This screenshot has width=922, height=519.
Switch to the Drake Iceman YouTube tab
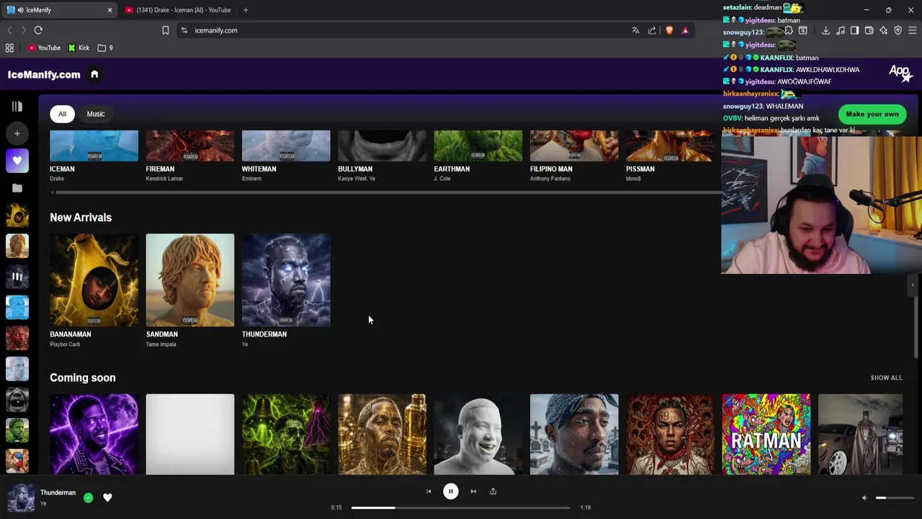pos(178,10)
